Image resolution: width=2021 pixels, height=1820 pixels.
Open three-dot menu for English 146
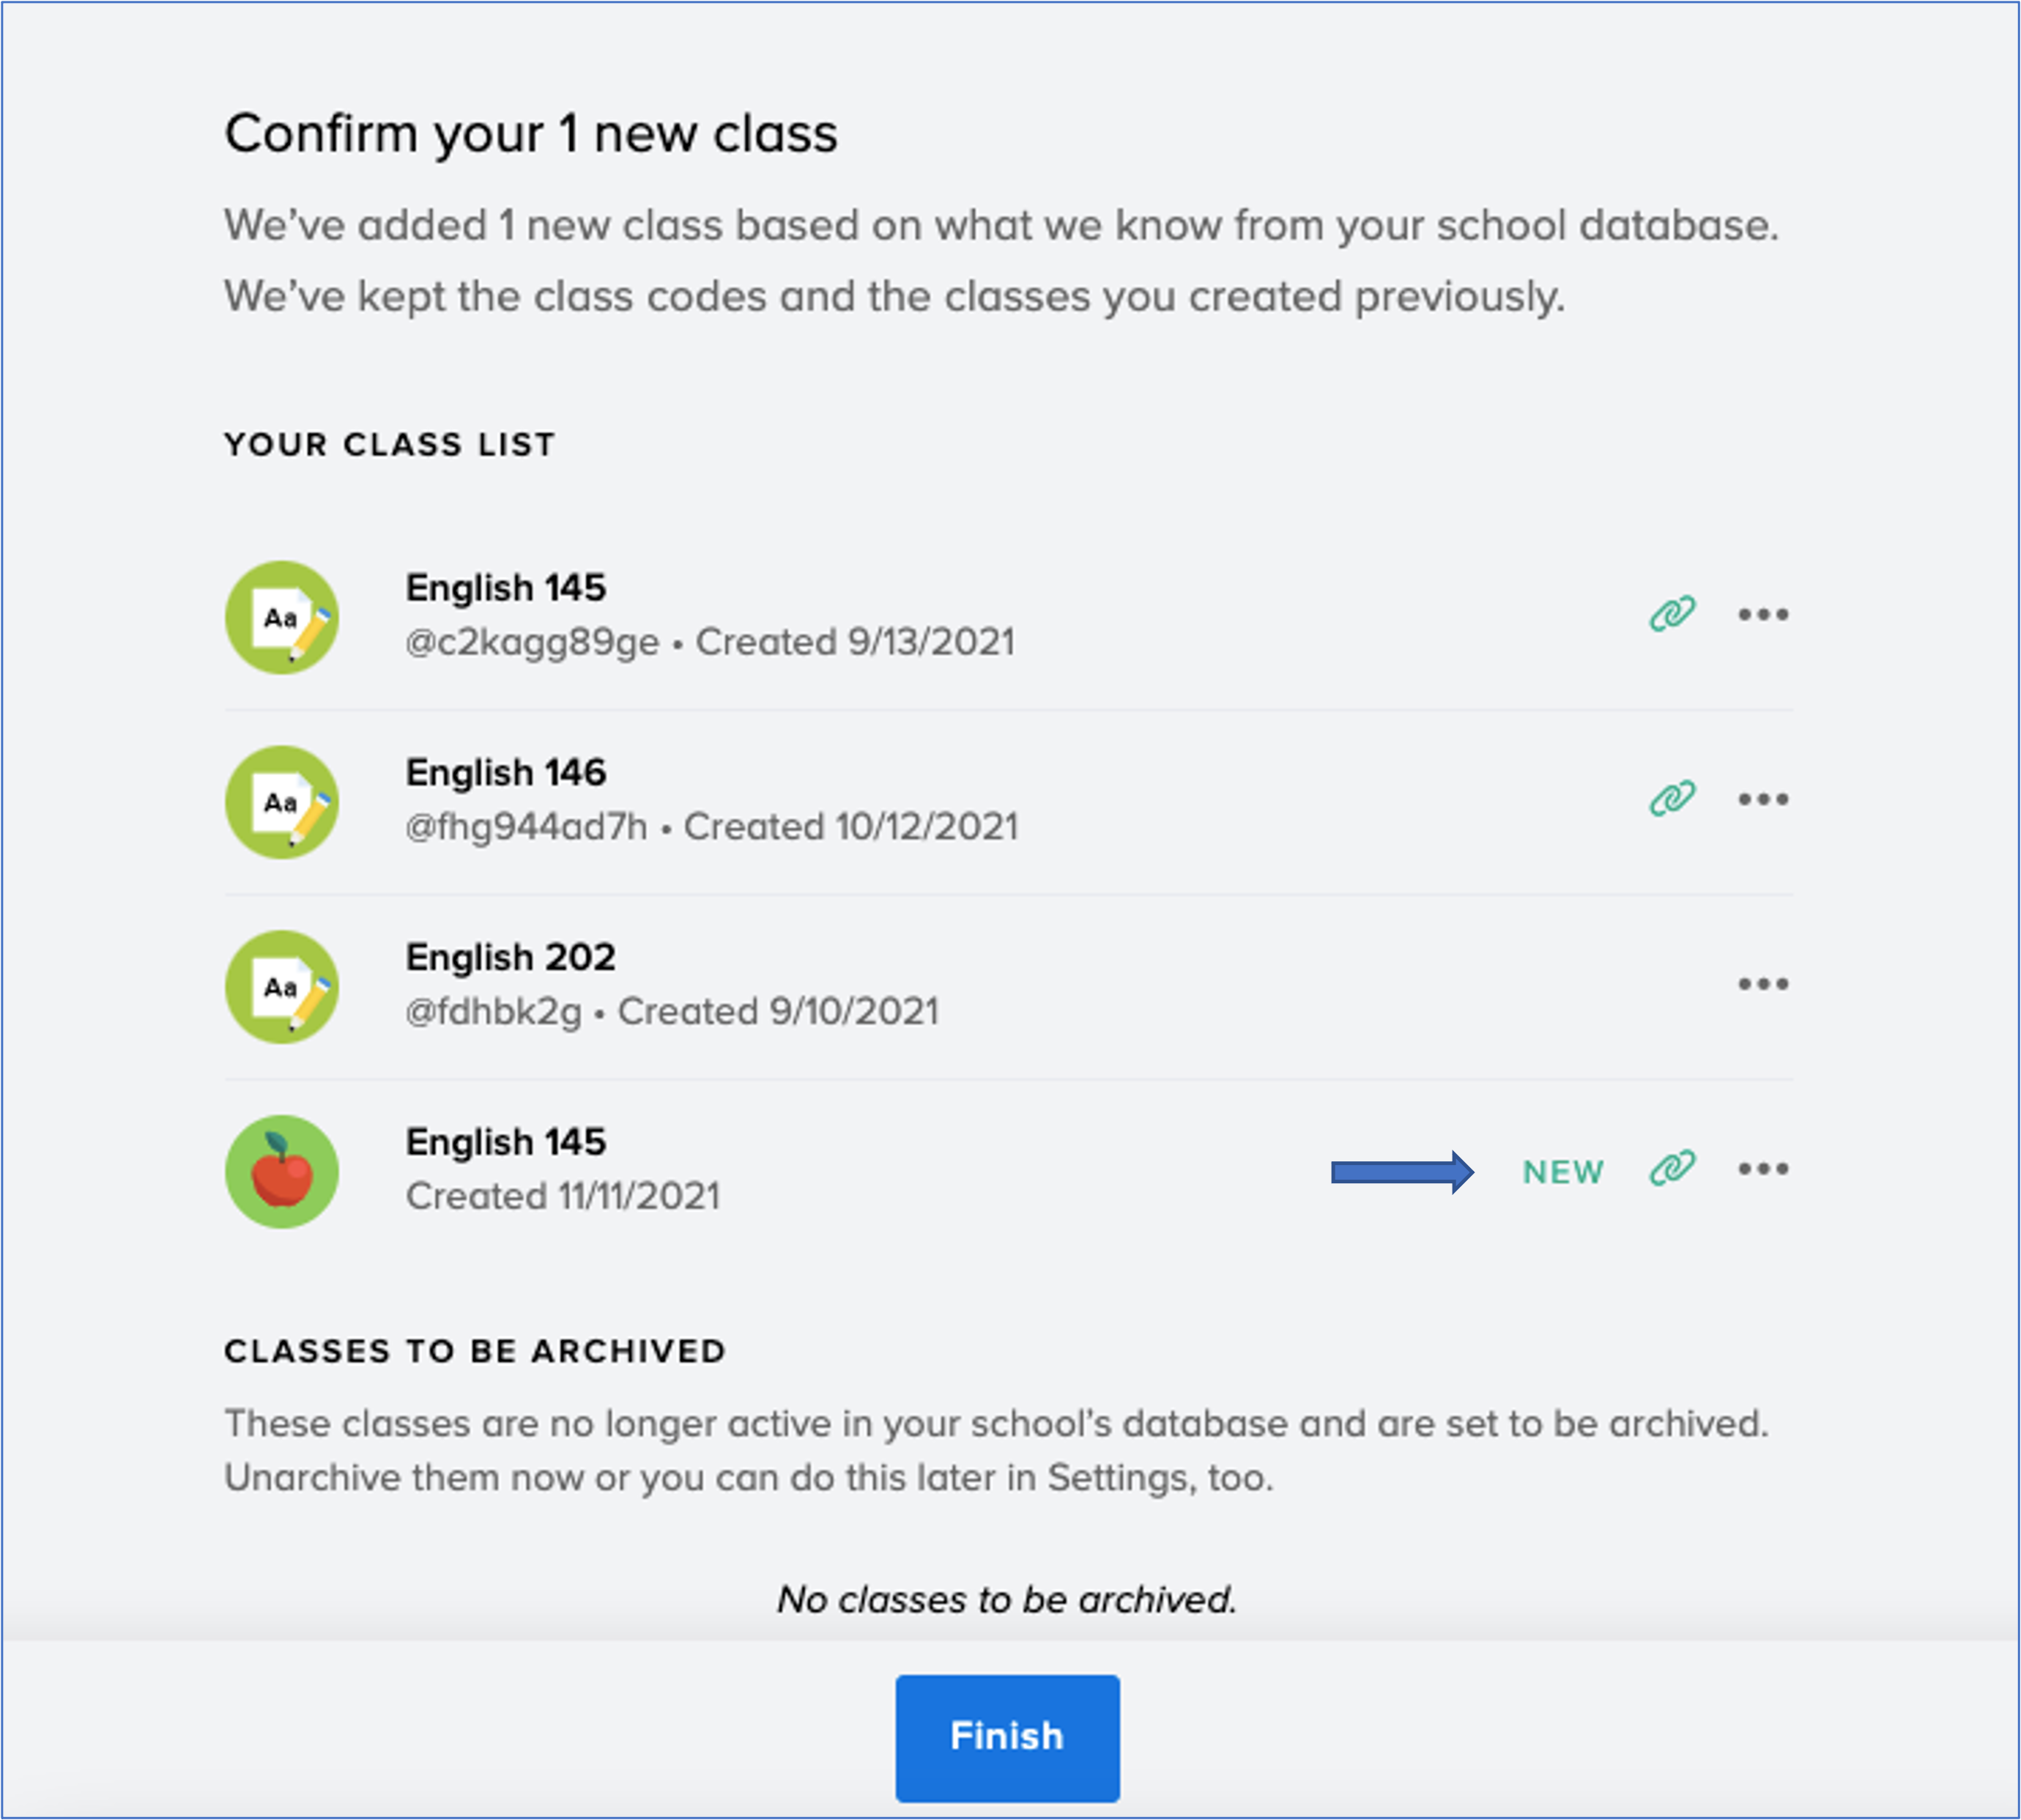(x=1763, y=799)
